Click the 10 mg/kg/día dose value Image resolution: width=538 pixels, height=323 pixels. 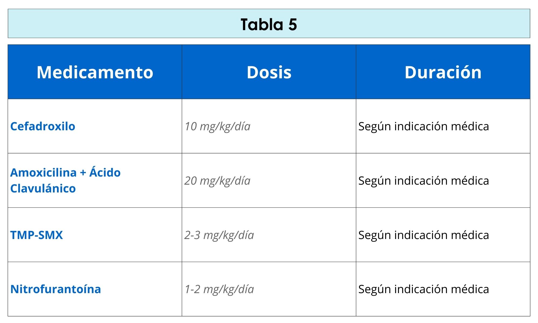point(217,126)
